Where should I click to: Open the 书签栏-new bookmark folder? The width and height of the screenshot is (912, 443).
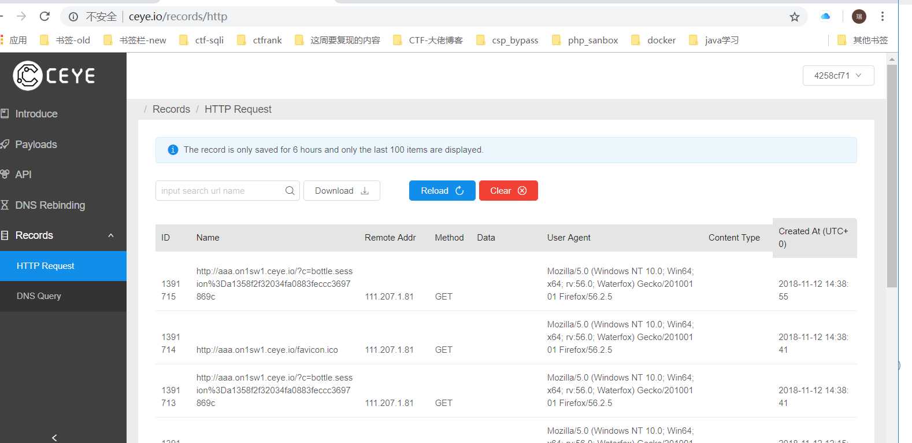pyautogui.click(x=135, y=40)
